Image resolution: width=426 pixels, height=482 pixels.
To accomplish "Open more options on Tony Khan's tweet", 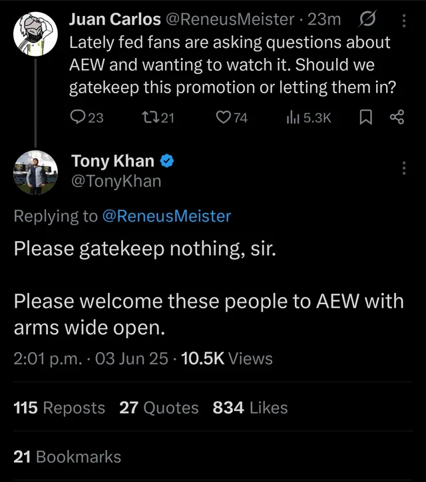I will (403, 168).
